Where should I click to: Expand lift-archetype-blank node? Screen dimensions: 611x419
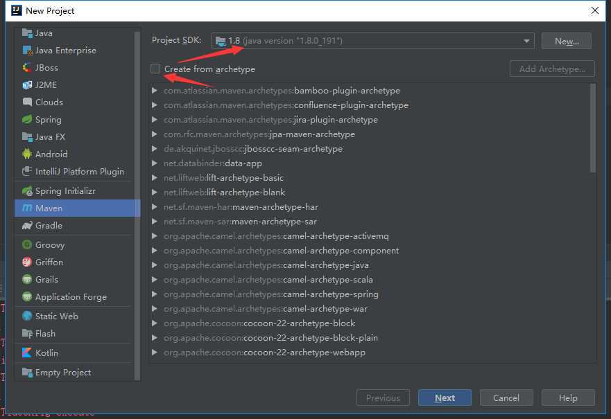pyautogui.click(x=154, y=193)
